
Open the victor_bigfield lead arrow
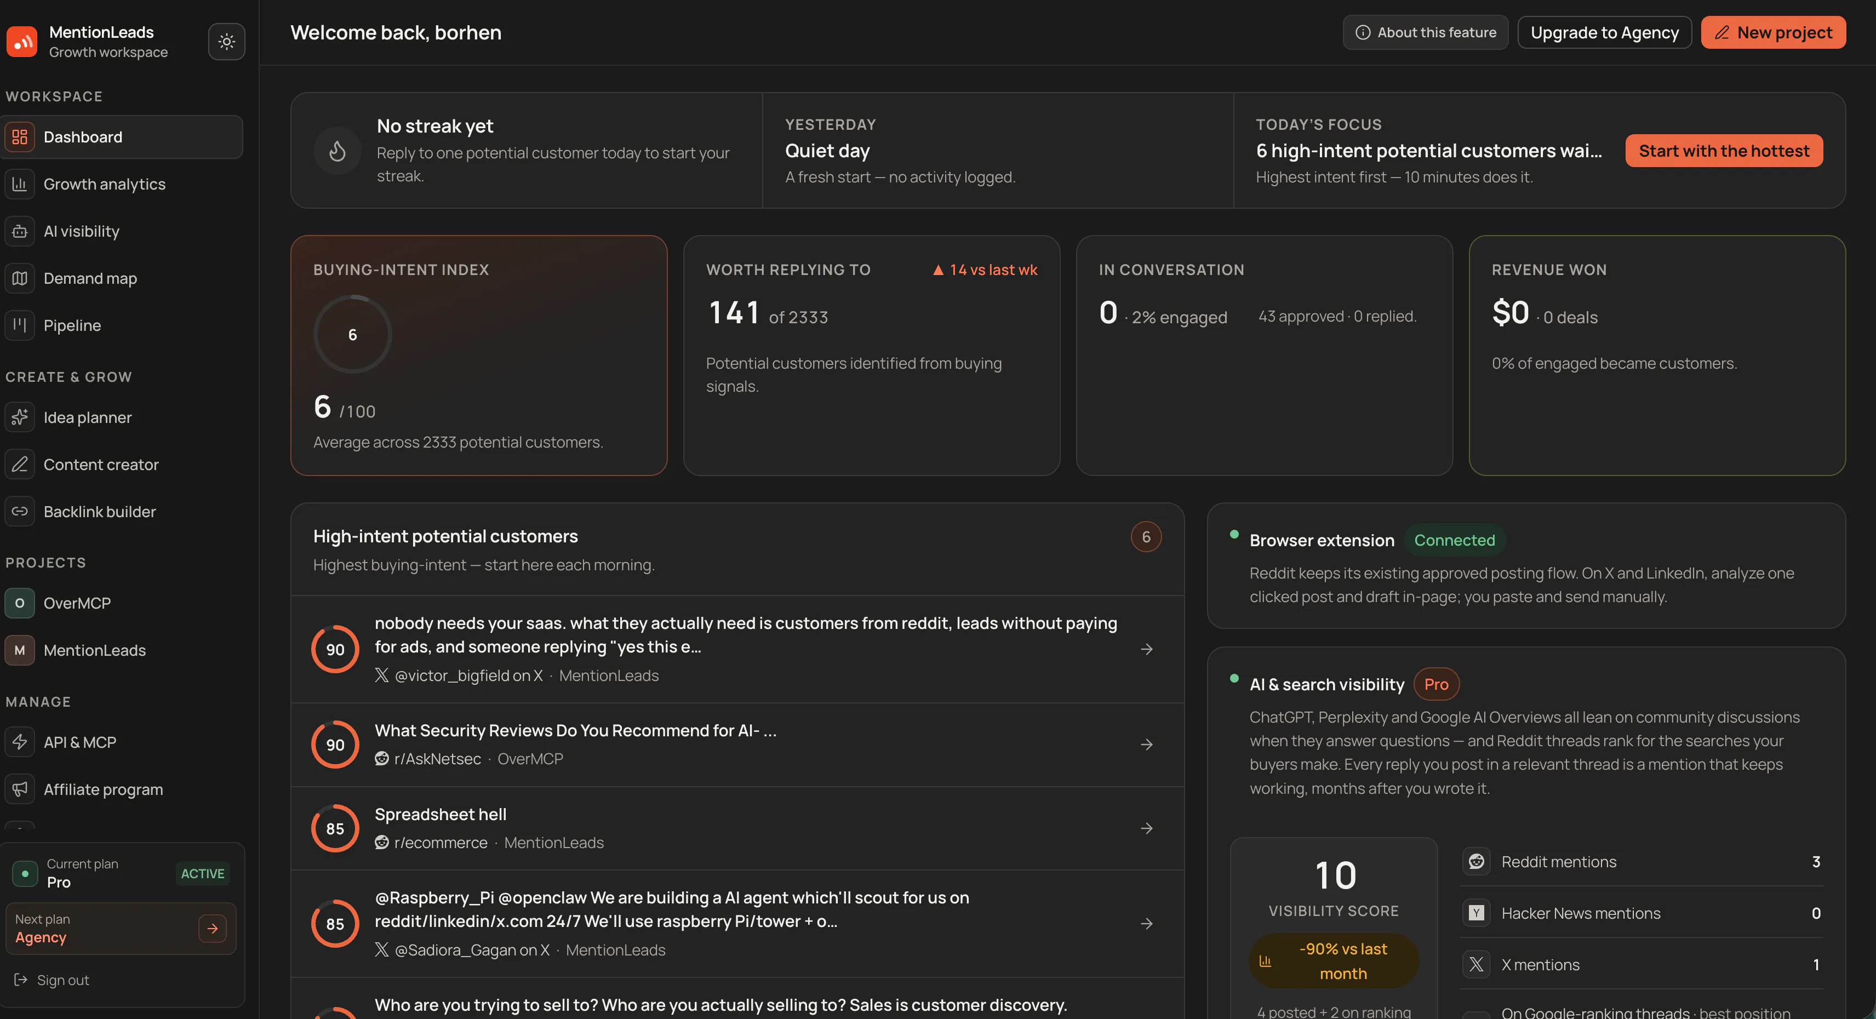[1146, 649]
